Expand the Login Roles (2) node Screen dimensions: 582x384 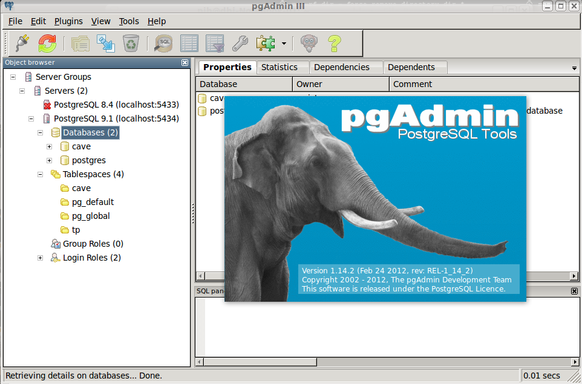40,258
